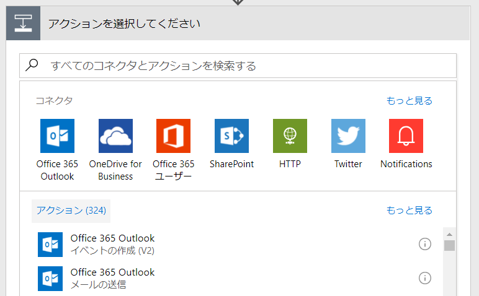Click もっと見る link for connectors
Viewport: 479px width, 296px height.
(409, 100)
